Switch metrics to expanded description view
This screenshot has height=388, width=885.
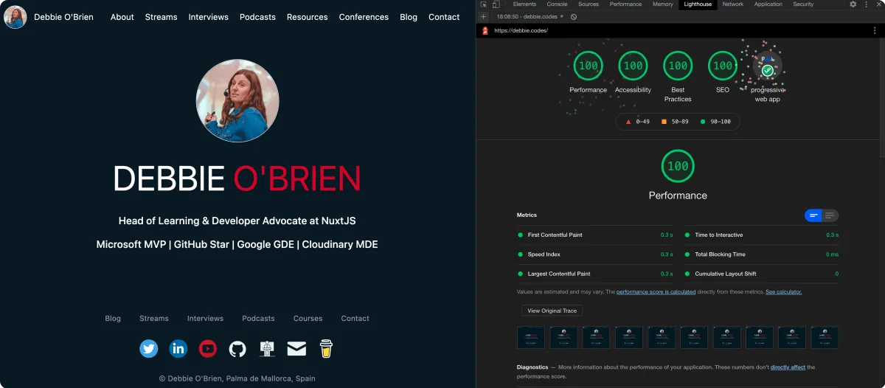tap(830, 215)
